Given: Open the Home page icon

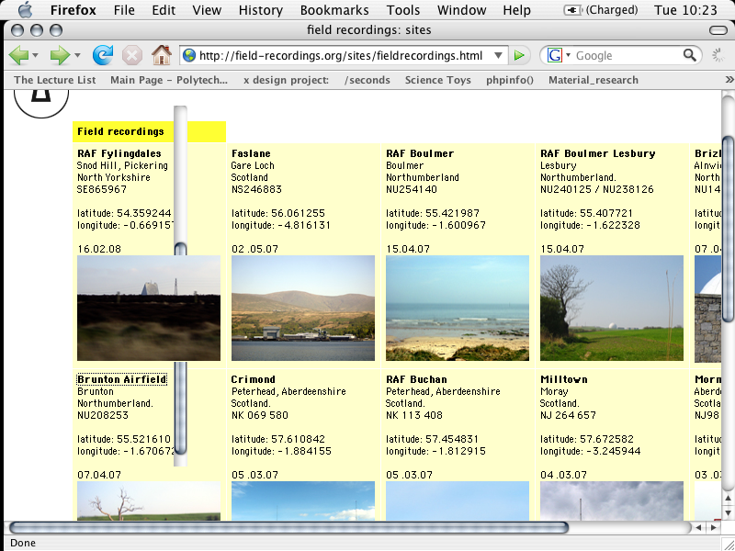Looking at the screenshot, I should (162, 55).
